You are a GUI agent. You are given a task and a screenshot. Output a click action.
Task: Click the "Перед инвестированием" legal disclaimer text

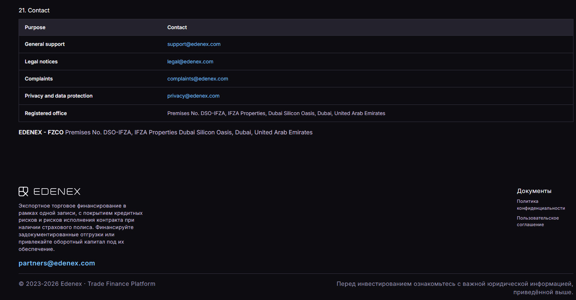tap(455, 288)
